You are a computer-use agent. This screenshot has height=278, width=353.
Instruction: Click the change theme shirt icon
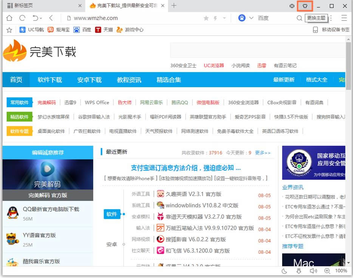(x=305, y=6)
